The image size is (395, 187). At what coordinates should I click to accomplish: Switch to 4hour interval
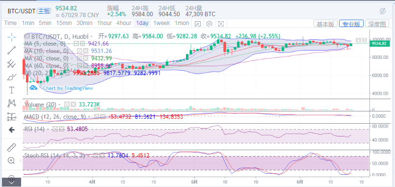(x=124, y=23)
